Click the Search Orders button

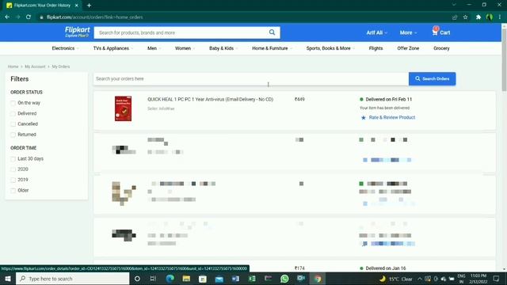(x=432, y=79)
